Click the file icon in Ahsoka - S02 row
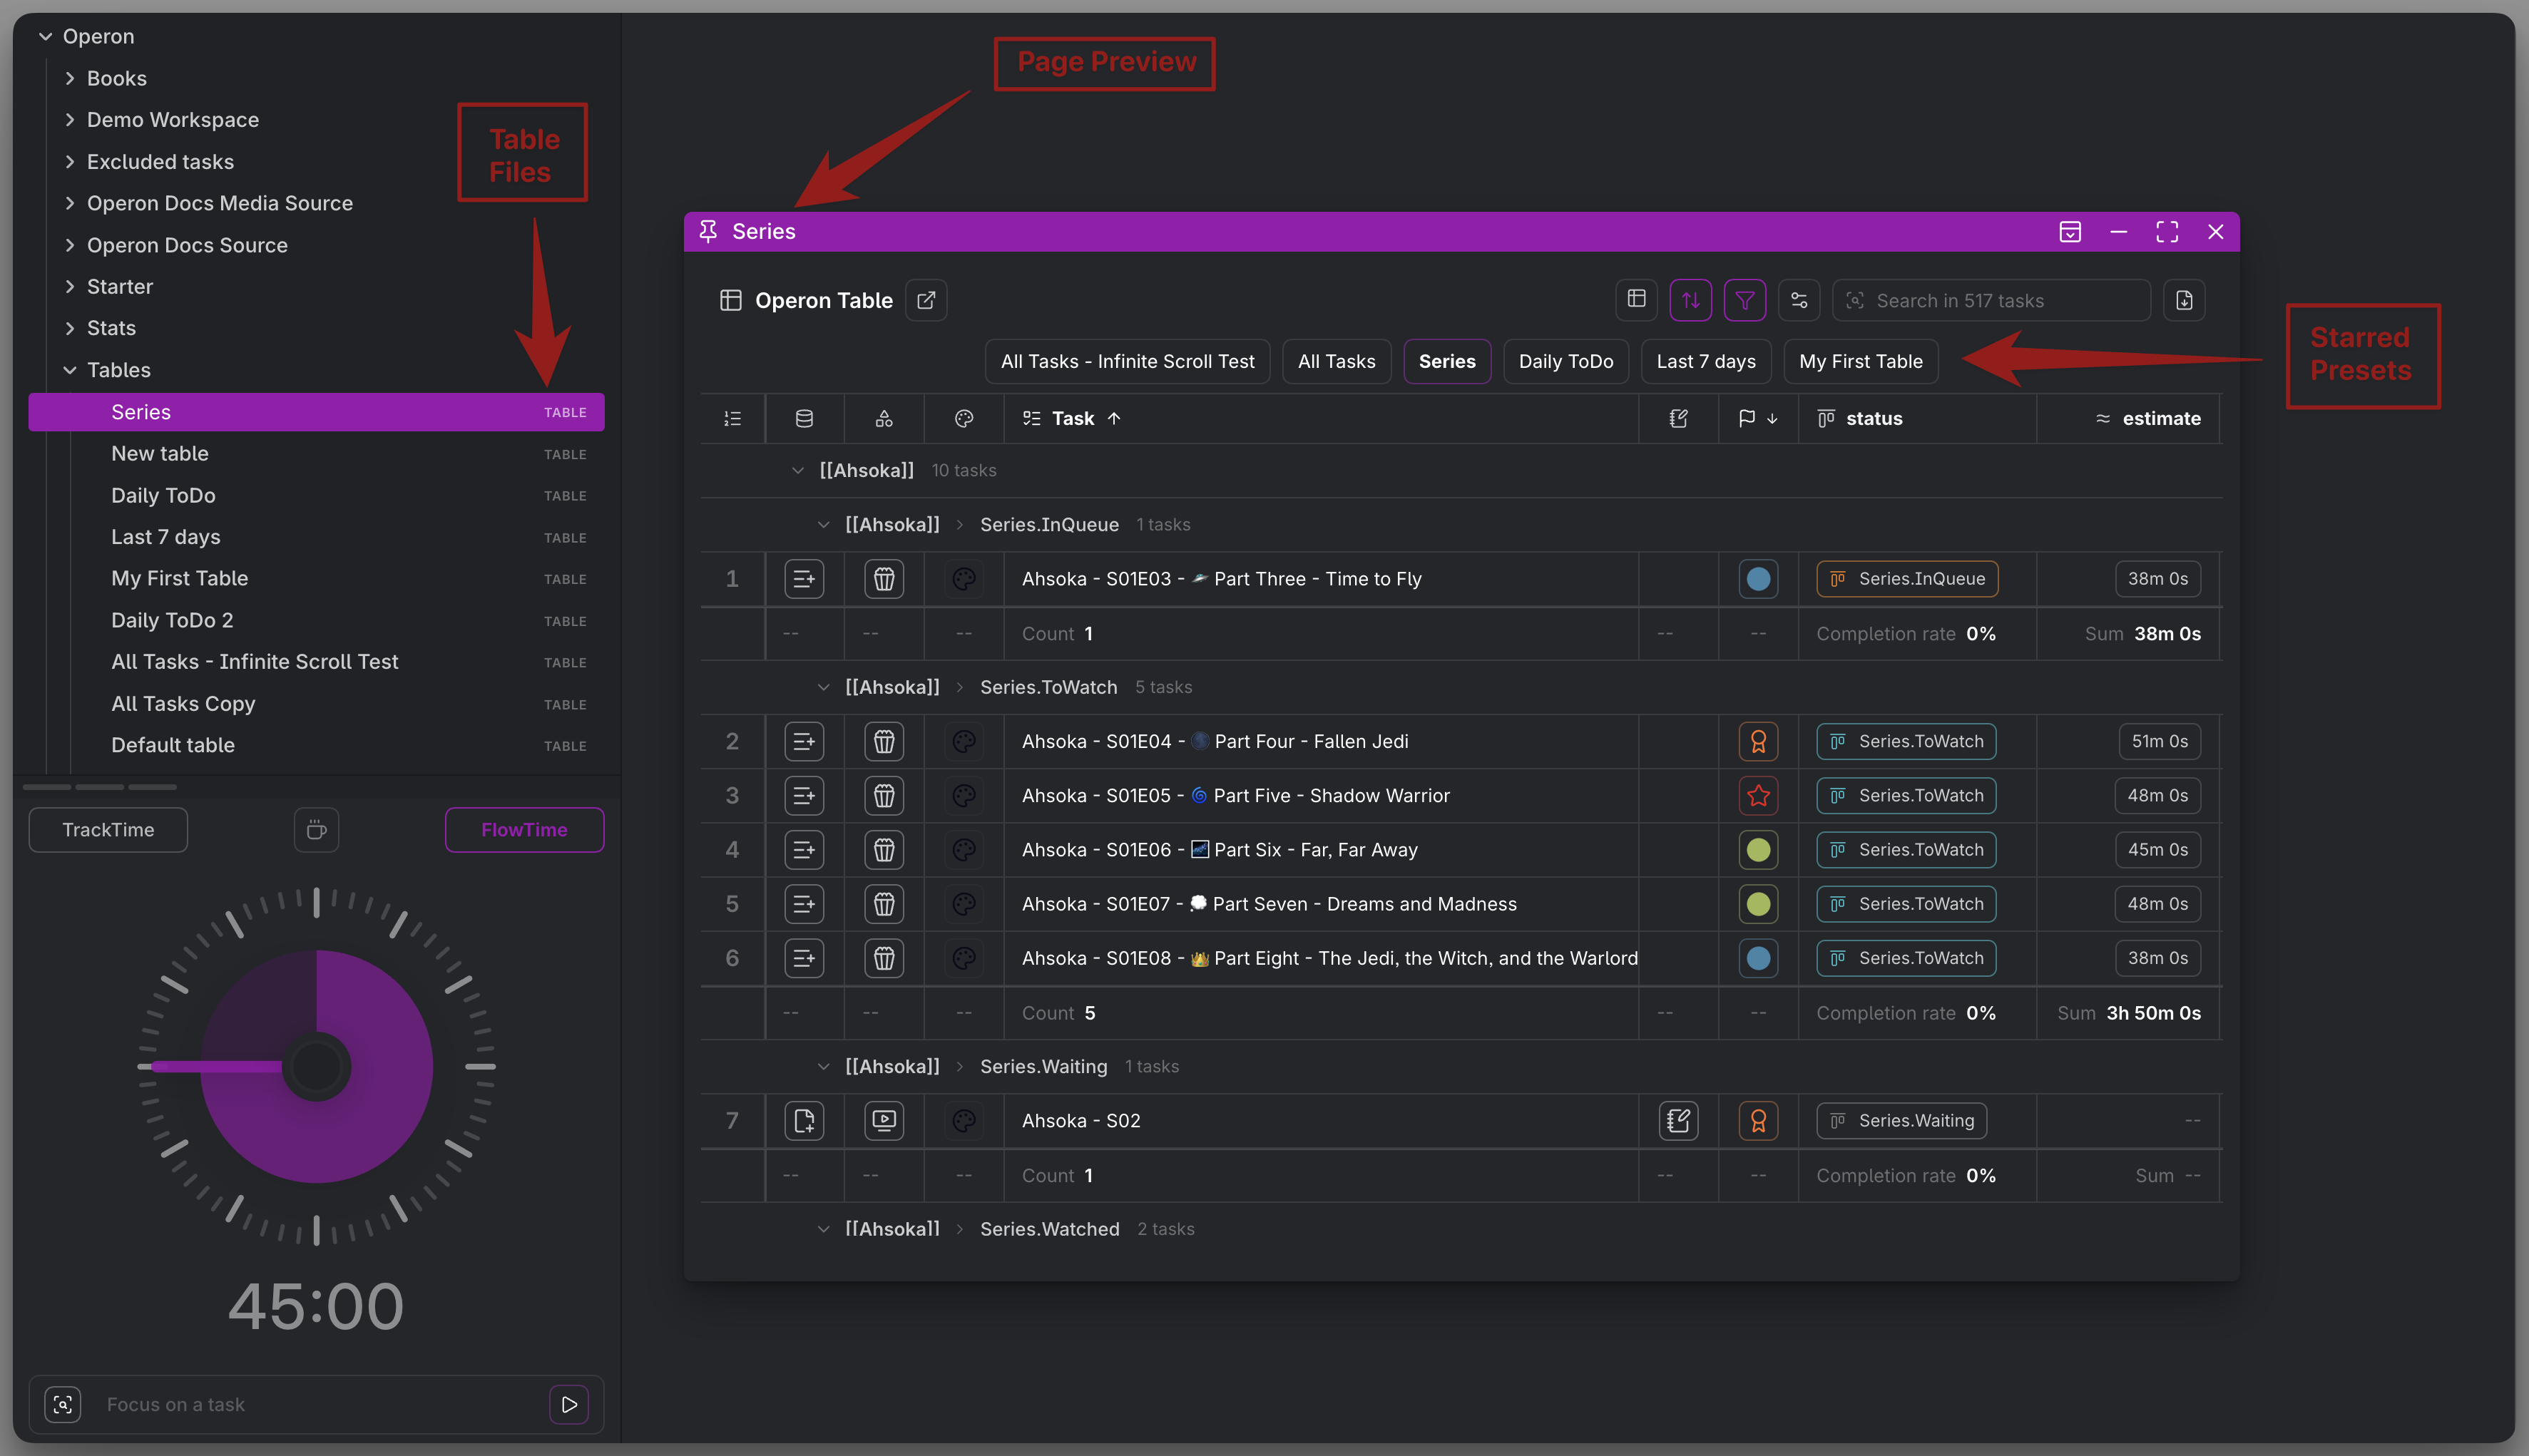Image resolution: width=2529 pixels, height=1456 pixels. pyautogui.click(x=804, y=1121)
